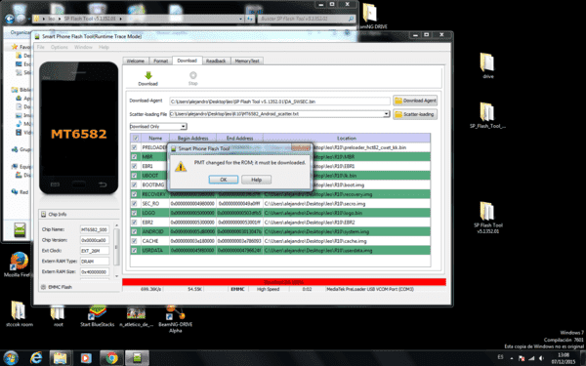Launch BeamNG-DRIVE Alpha desktop shortcut
Viewport: 586px width, 366px height.
175,318
